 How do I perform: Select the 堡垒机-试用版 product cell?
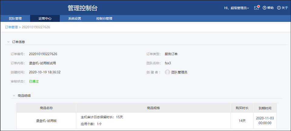46,120
